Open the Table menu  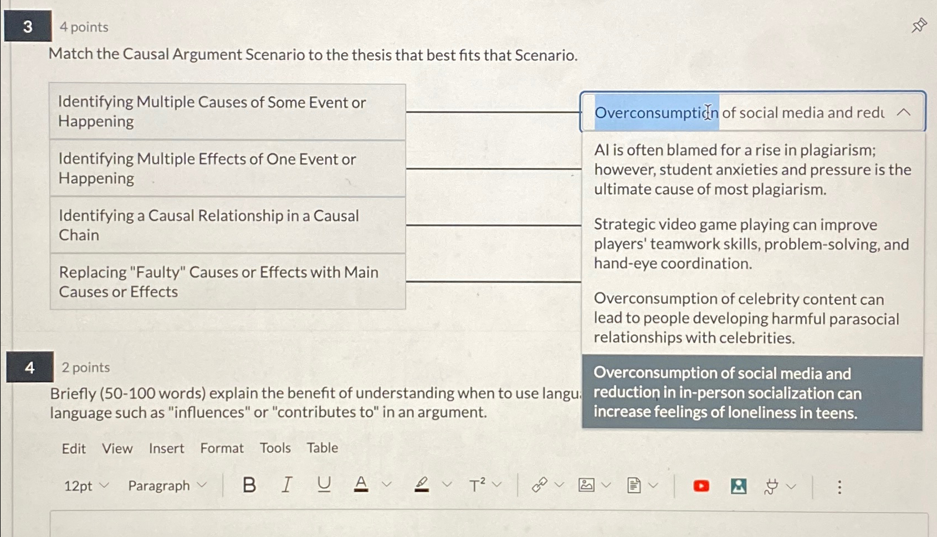click(322, 448)
